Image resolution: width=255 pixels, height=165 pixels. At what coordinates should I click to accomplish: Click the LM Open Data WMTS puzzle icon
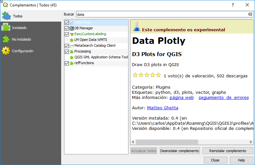click(x=71, y=40)
